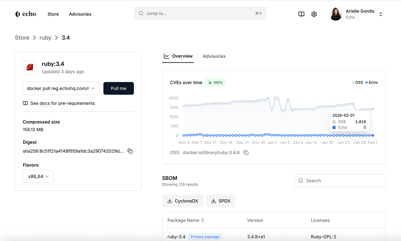Image resolution: width=401 pixels, height=241 pixels.
Task: Click the CVEs over time title
Action: tap(186, 83)
